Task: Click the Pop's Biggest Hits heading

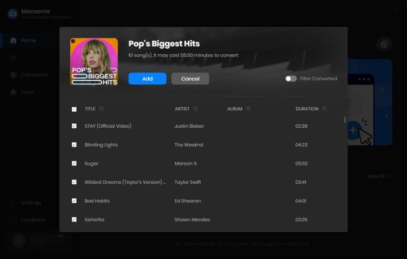Action: 164,44
